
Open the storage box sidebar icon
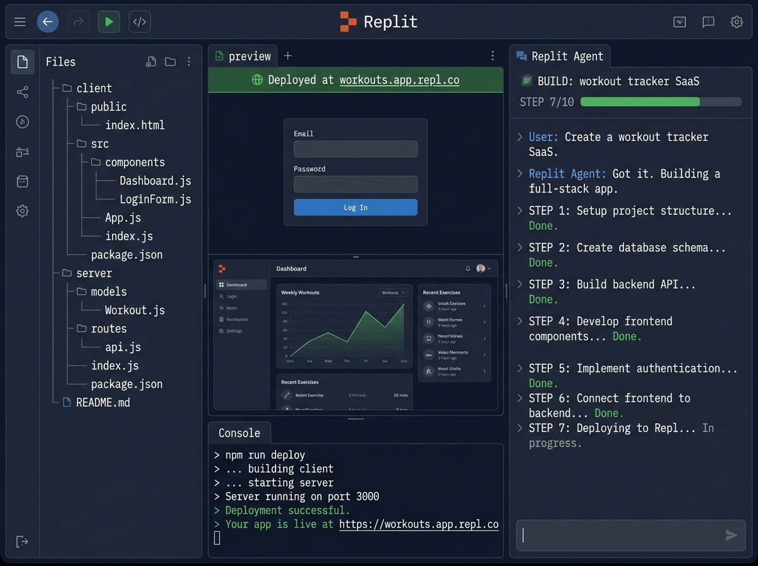click(23, 181)
